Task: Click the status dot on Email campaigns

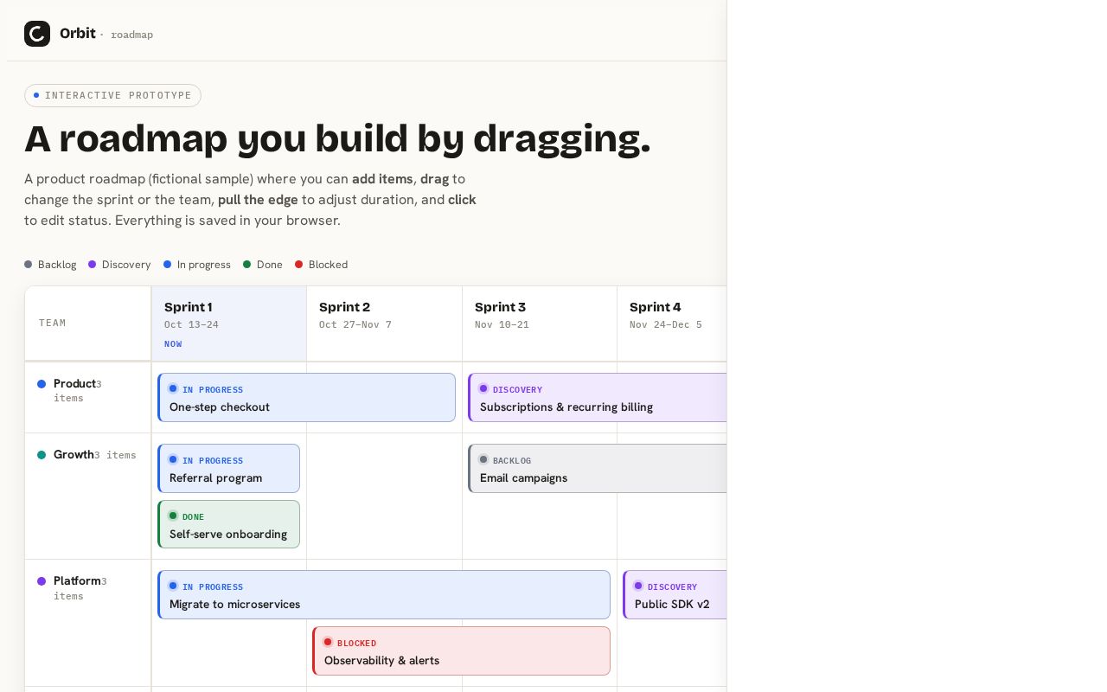Action: [483, 459]
